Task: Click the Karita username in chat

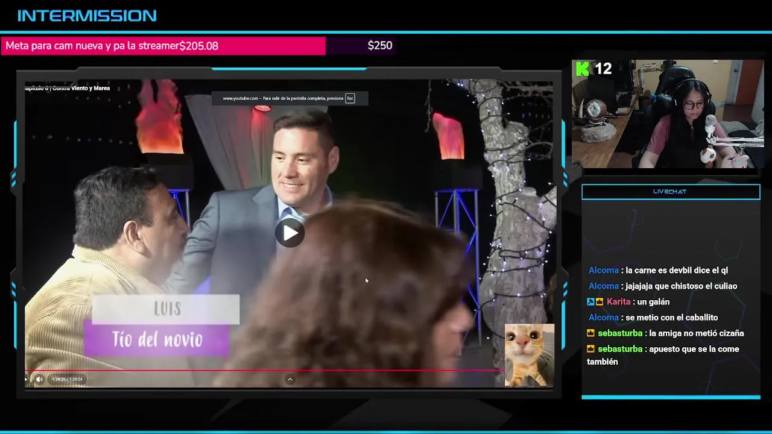Action: coord(619,301)
